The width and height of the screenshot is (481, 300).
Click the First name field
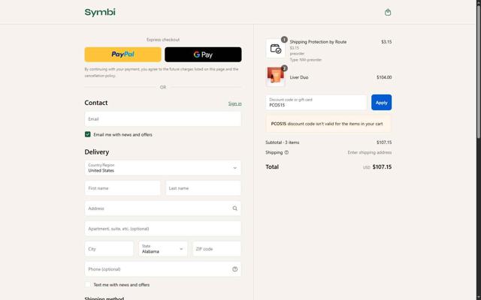[123, 188]
